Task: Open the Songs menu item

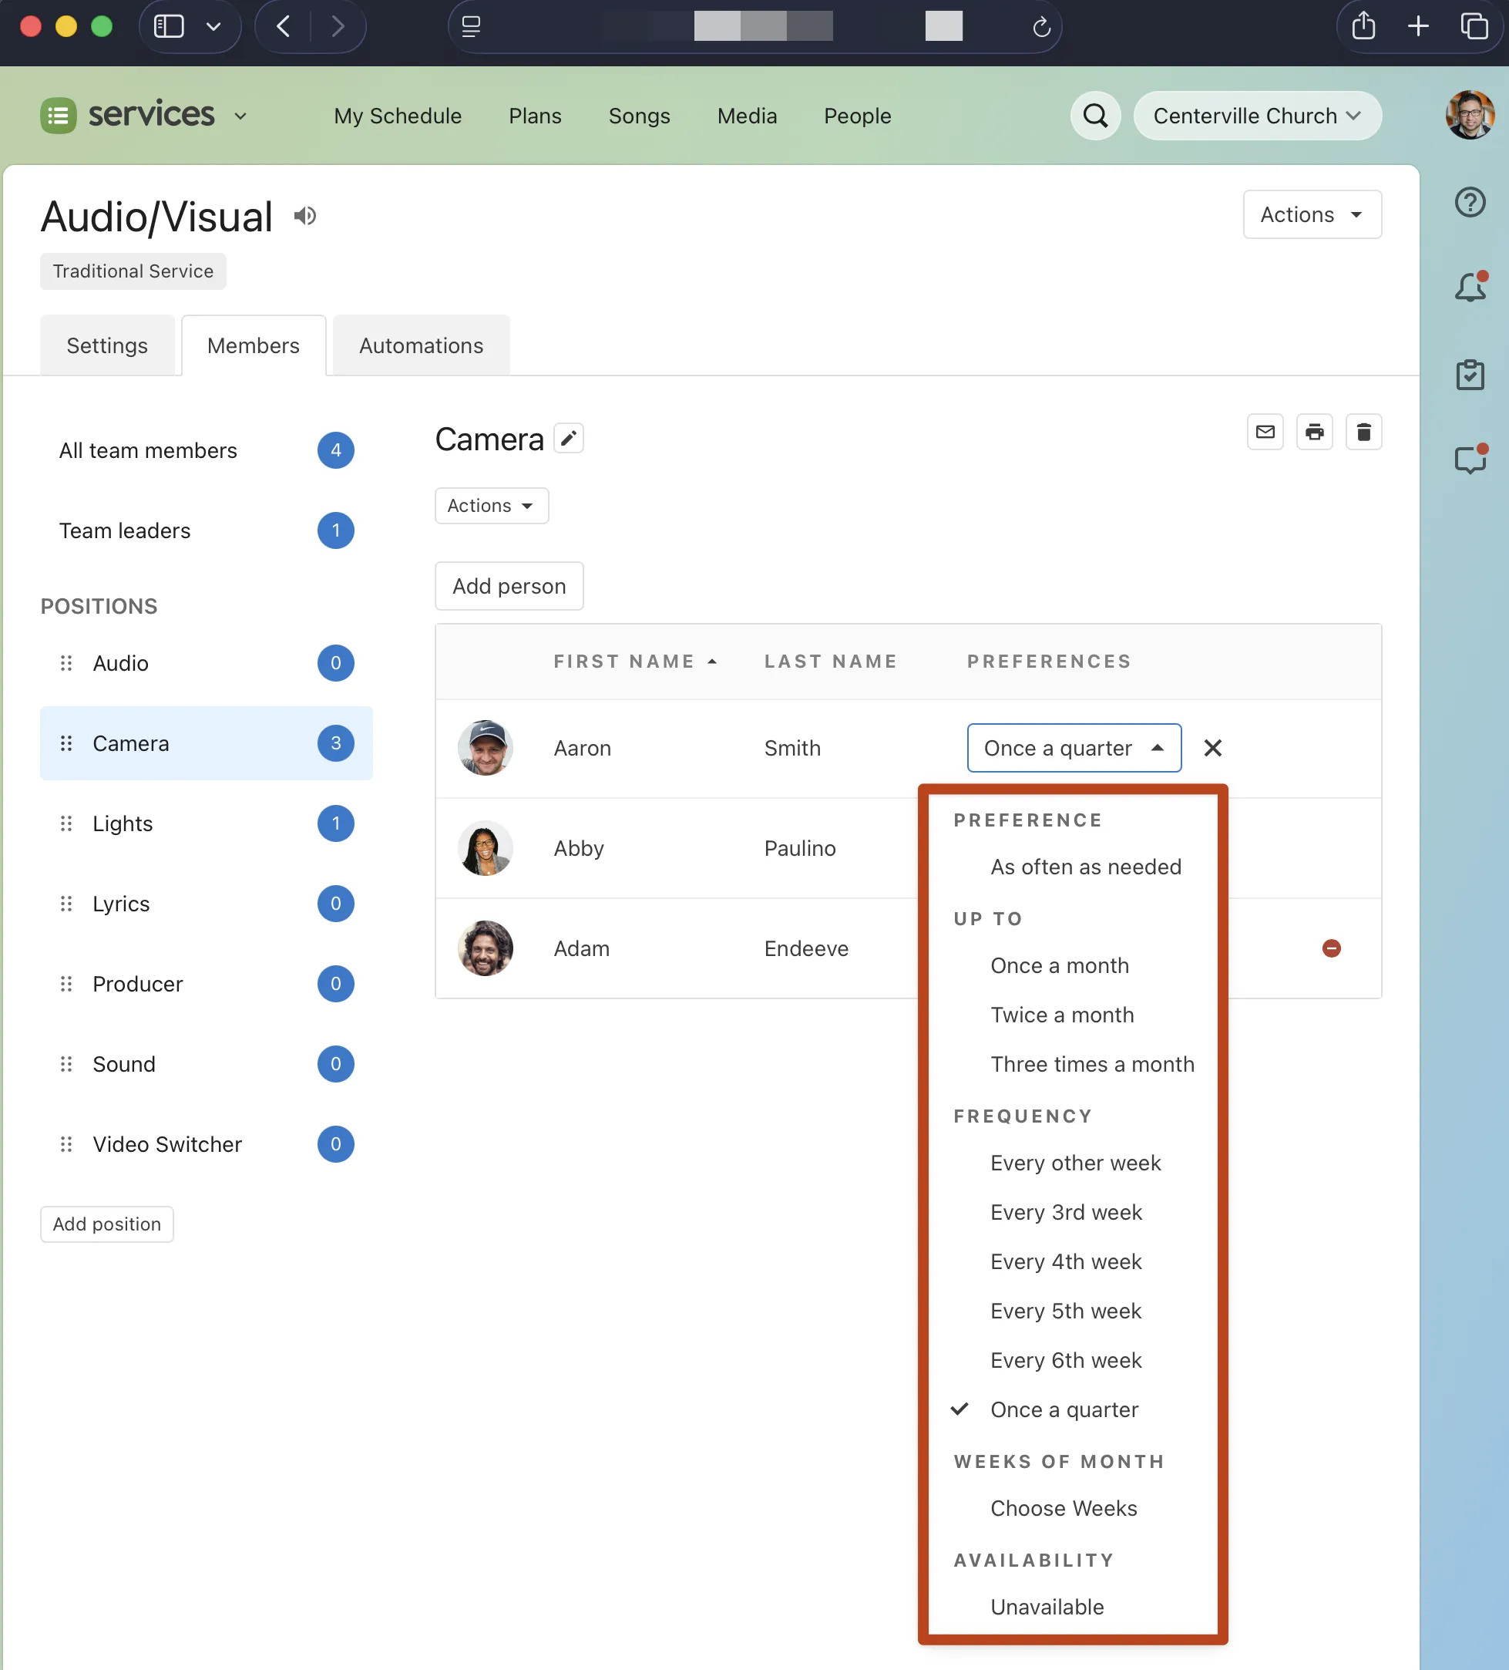Action: pos(639,116)
